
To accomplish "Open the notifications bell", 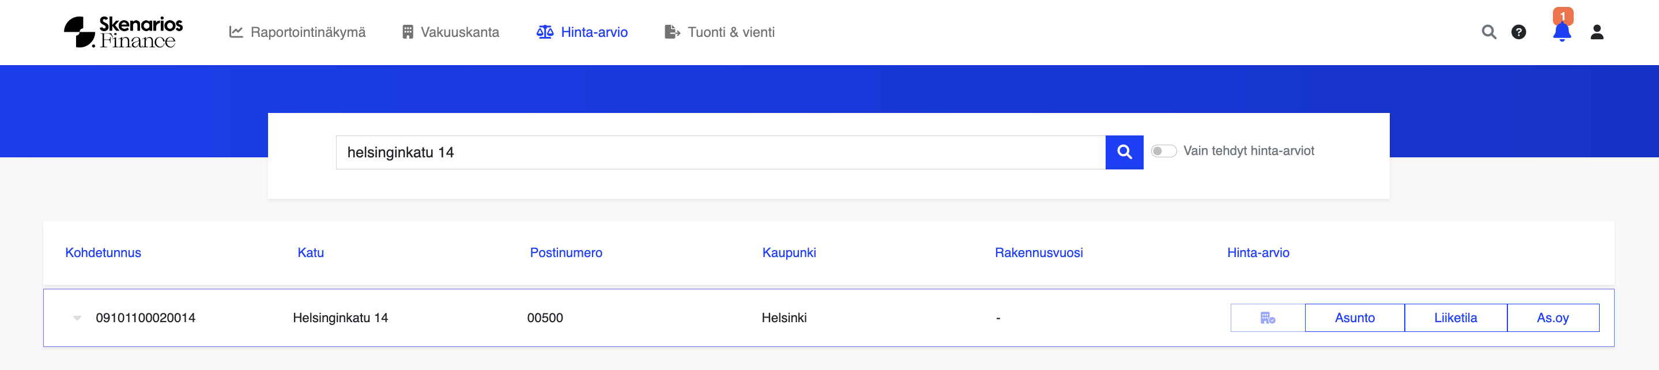I will (1561, 32).
